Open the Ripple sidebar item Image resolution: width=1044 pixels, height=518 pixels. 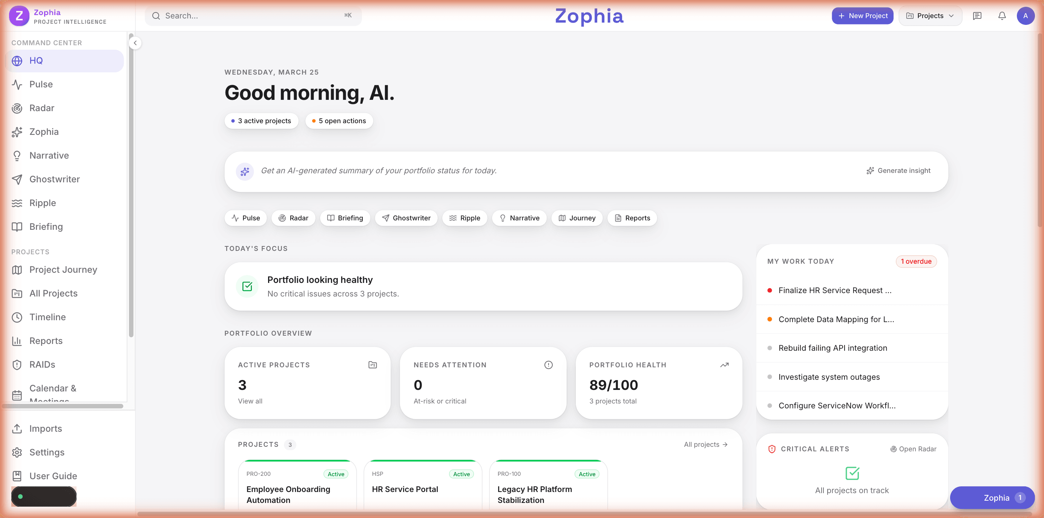pyautogui.click(x=43, y=203)
